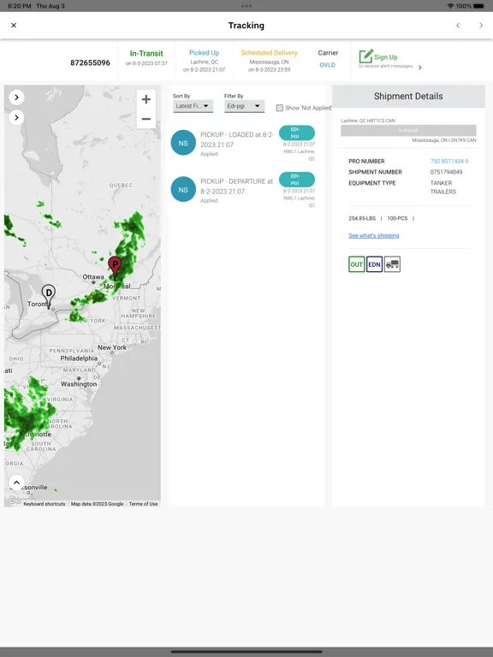Zoom in on the map
This screenshot has height=657, width=493.
click(x=146, y=99)
